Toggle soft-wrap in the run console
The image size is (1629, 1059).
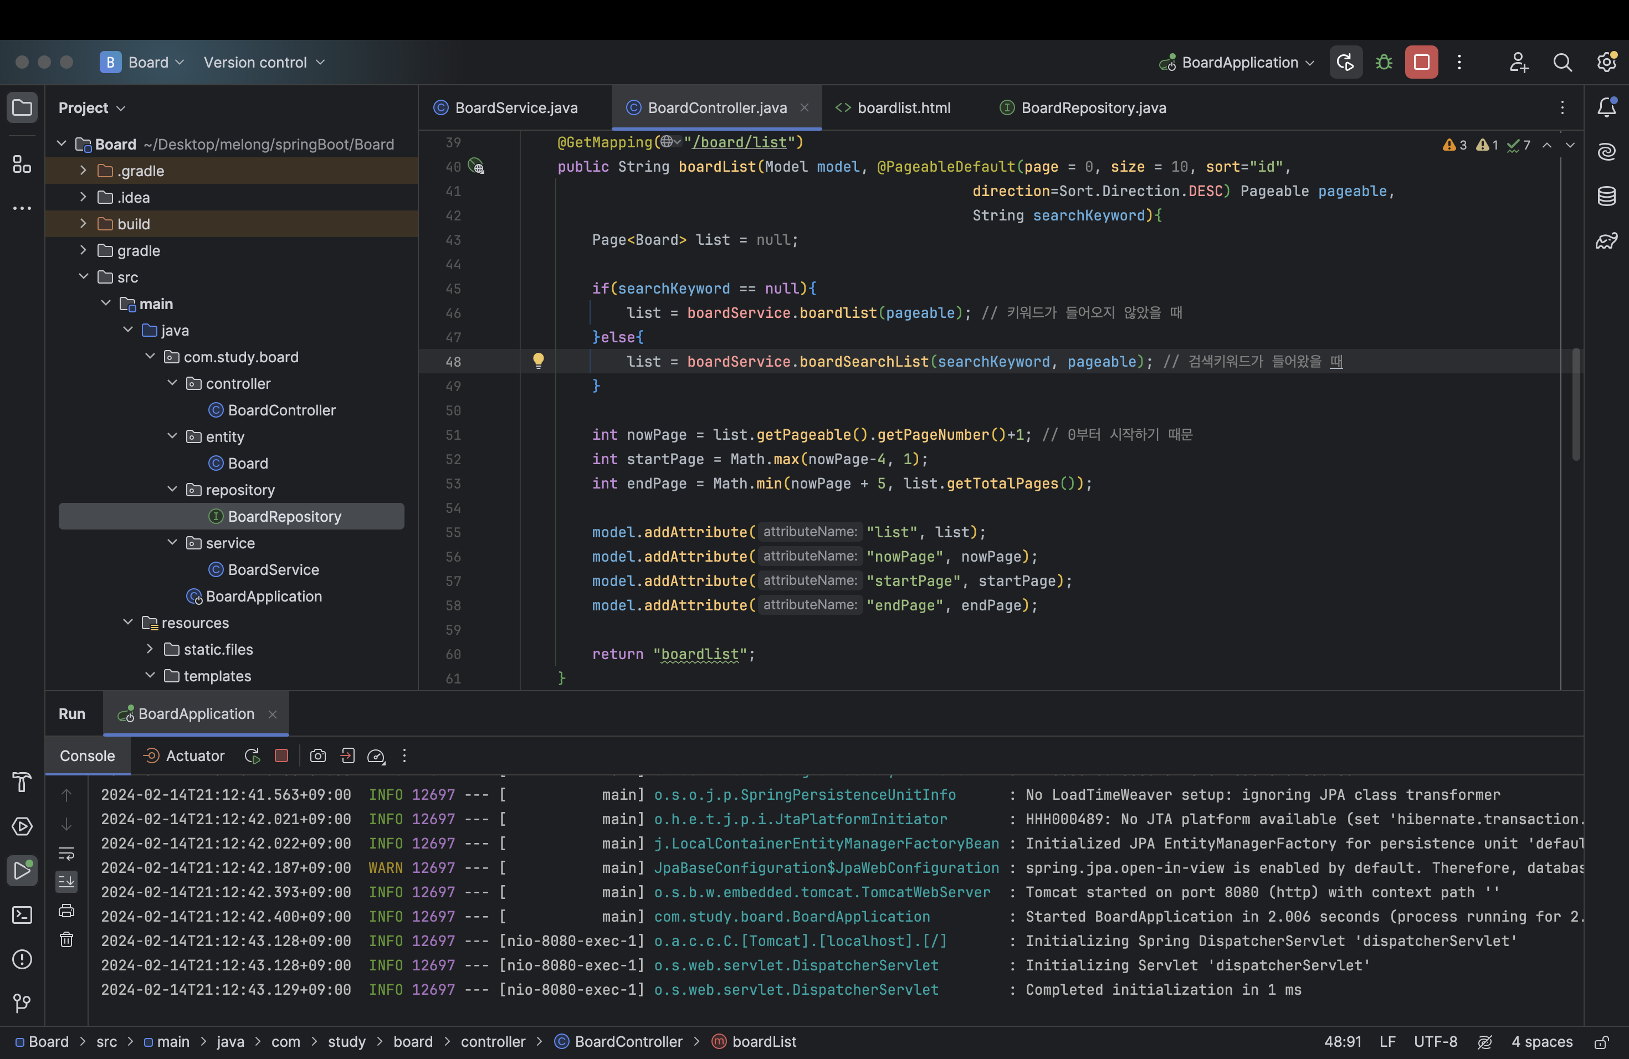pyautogui.click(x=66, y=853)
